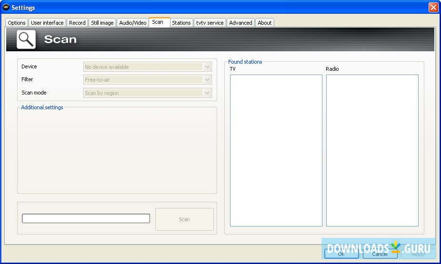Open the User interface tab
The width and height of the screenshot is (441, 264).
pyautogui.click(x=47, y=23)
